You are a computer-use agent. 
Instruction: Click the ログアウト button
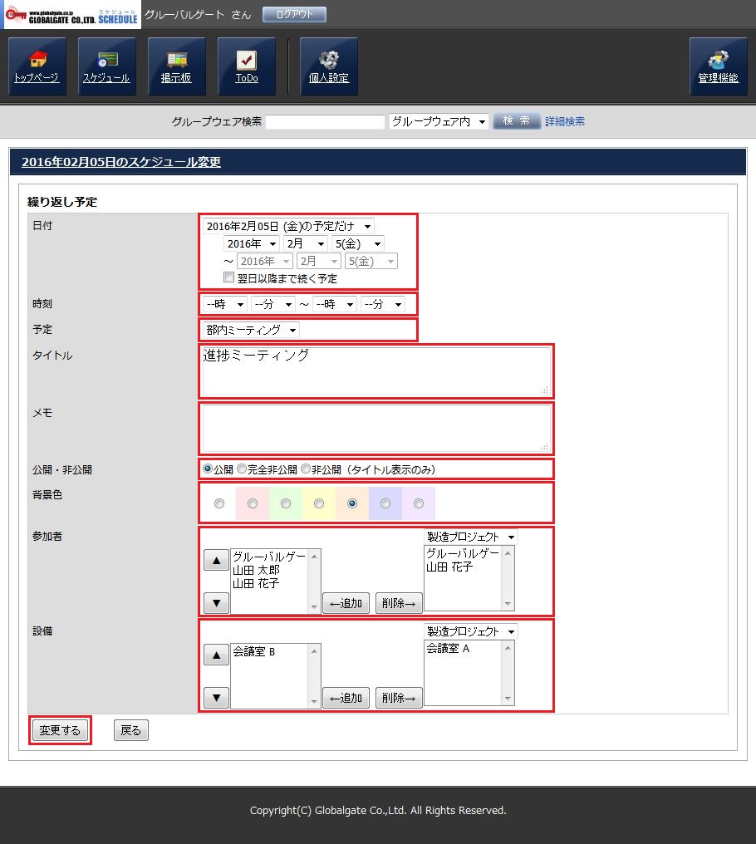tap(294, 15)
